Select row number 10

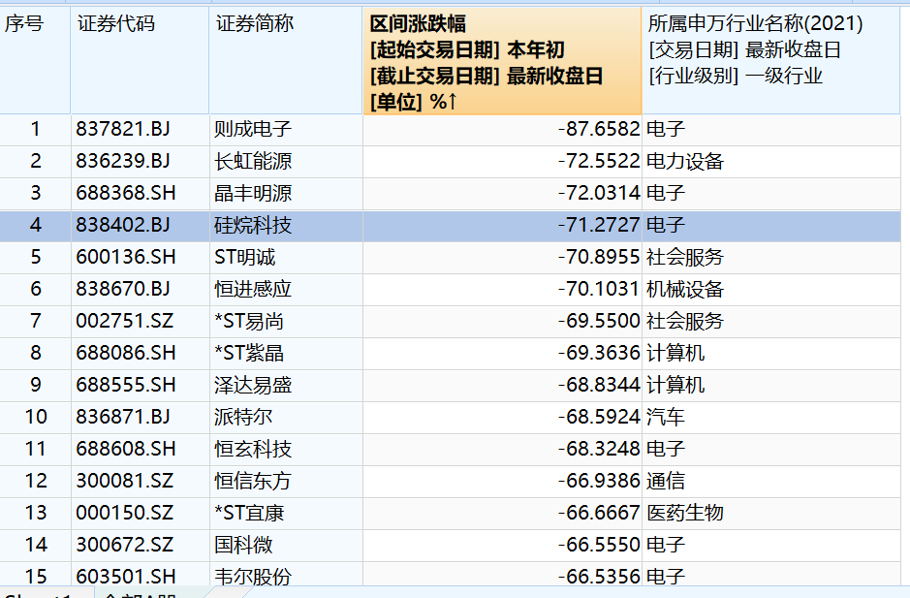[x=36, y=417]
